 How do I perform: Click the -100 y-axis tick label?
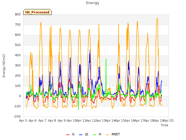(x=17, y=106)
